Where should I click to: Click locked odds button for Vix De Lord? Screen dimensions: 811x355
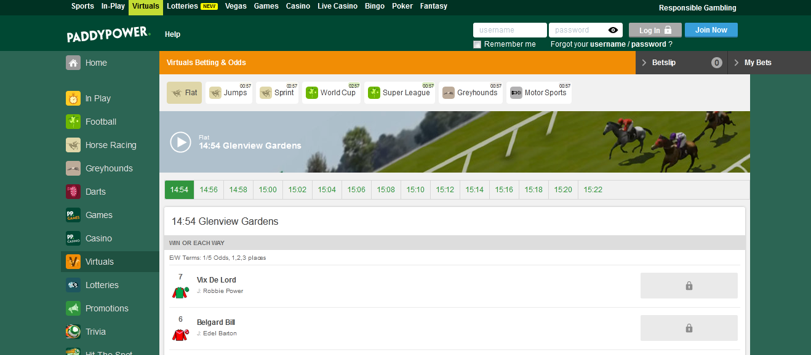tap(689, 286)
